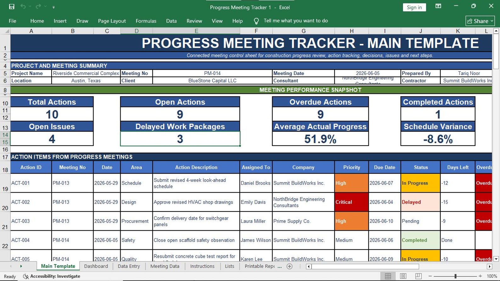Open the Data ribbon tab
This screenshot has height=281, width=500.
pos(171,21)
